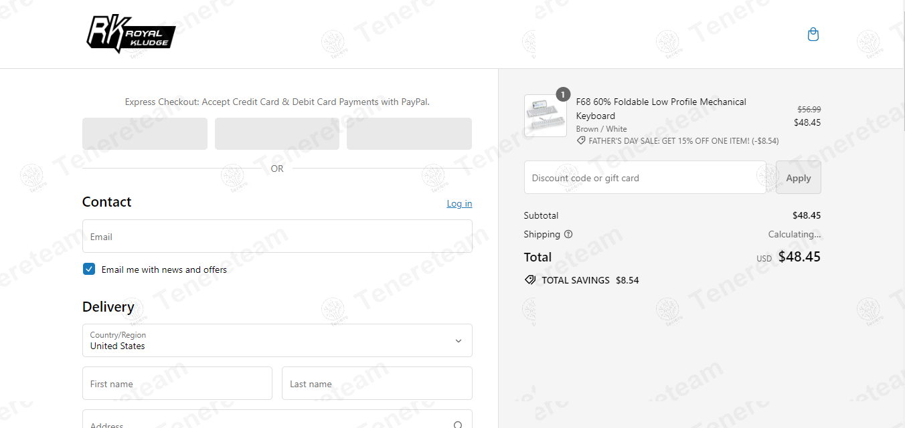Focus the Discount code or gift card field

tap(645, 177)
